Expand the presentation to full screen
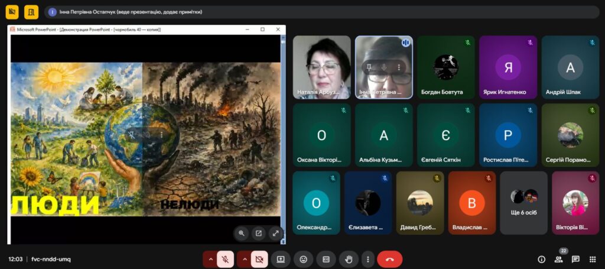 [275, 233]
